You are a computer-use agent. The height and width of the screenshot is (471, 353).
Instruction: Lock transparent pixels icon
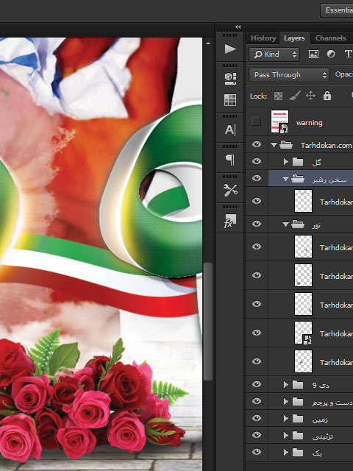pyautogui.click(x=278, y=96)
